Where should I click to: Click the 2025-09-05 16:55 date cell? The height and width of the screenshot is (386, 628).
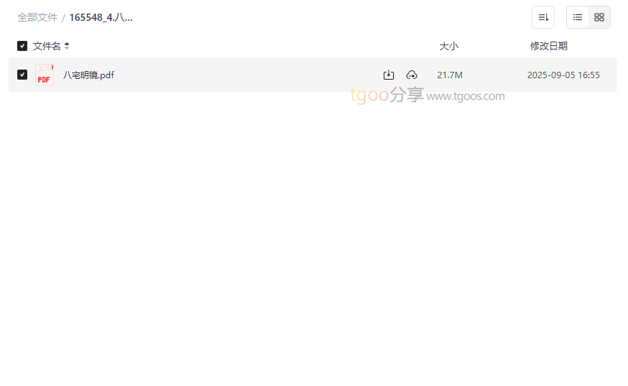[563, 75]
